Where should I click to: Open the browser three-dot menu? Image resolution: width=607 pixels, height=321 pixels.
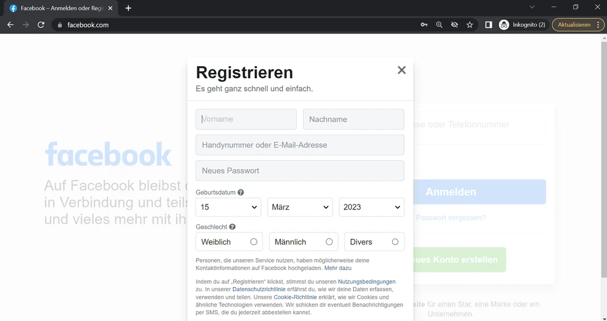(x=599, y=25)
